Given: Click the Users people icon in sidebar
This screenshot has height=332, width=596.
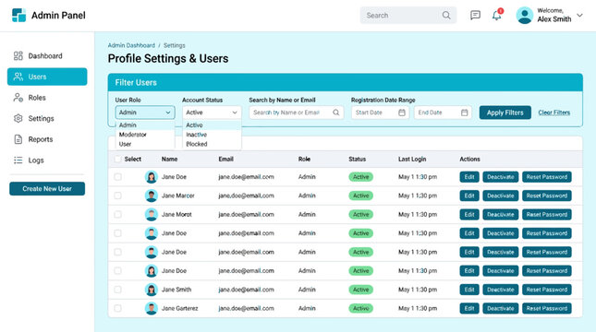Looking at the screenshot, I should click(x=18, y=77).
